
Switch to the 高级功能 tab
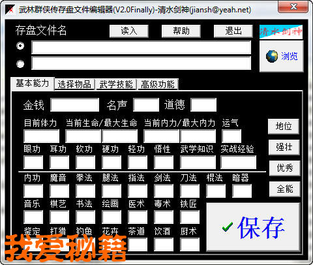(x=158, y=84)
